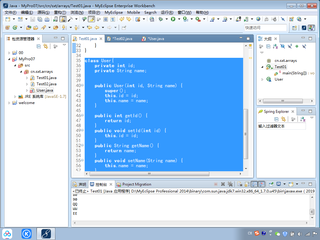Collapse the MyPro07 project node
Image resolution: width=320 pixels, height=240 pixels.
tap(9, 59)
